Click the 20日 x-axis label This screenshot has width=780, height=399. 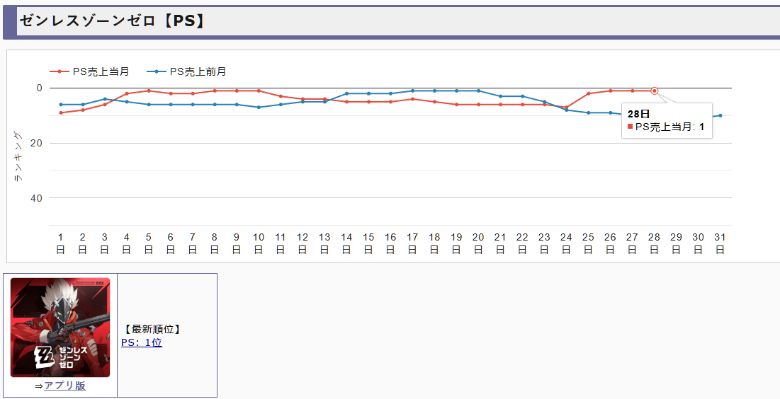point(478,243)
